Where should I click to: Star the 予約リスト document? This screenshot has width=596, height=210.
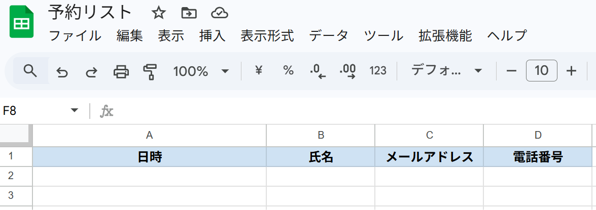pyautogui.click(x=159, y=13)
